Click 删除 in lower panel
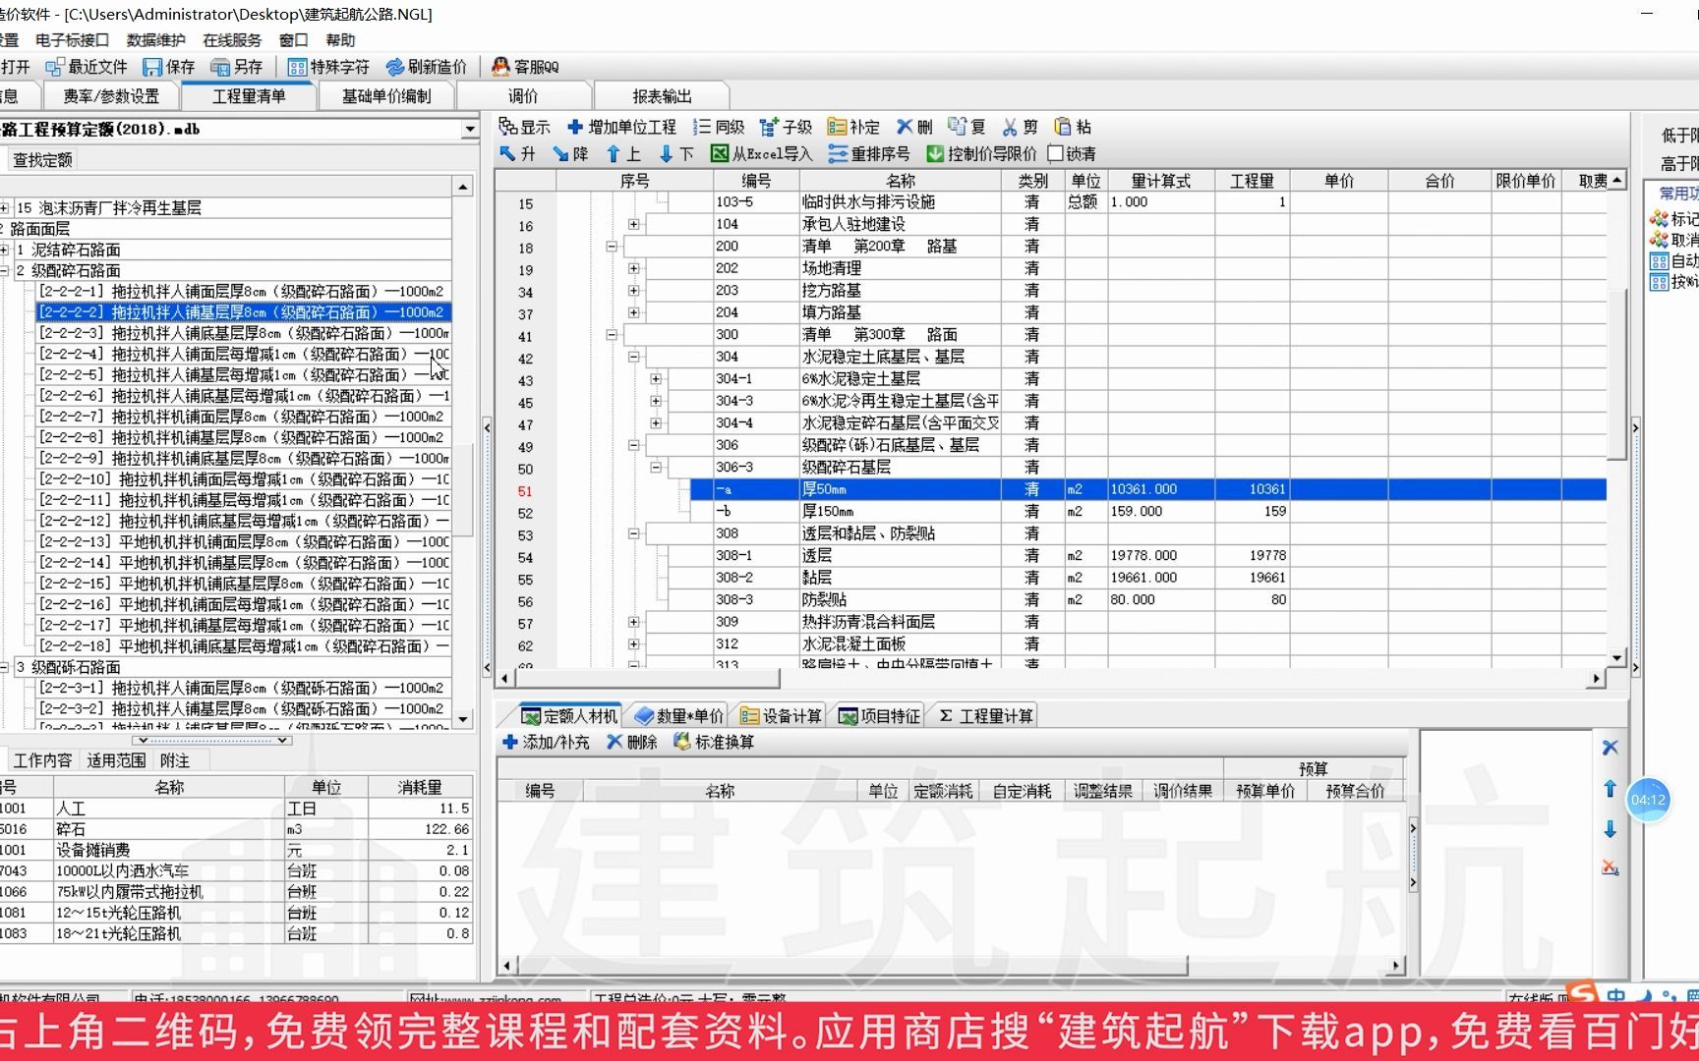Image resolution: width=1699 pixels, height=1061 pixels. click(631, 742)
